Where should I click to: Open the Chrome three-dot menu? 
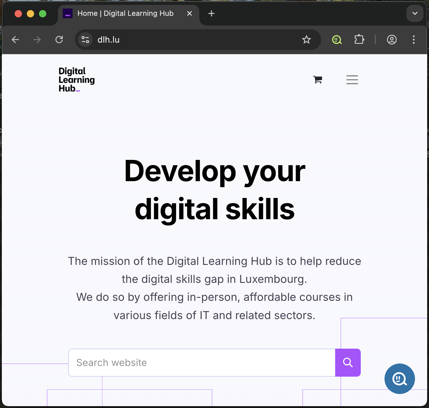coord(413,40)
